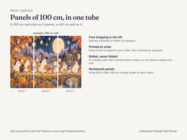Click the 'panel 3' caption label
Screen dimensions: 187x140
(x=70, y=91)
